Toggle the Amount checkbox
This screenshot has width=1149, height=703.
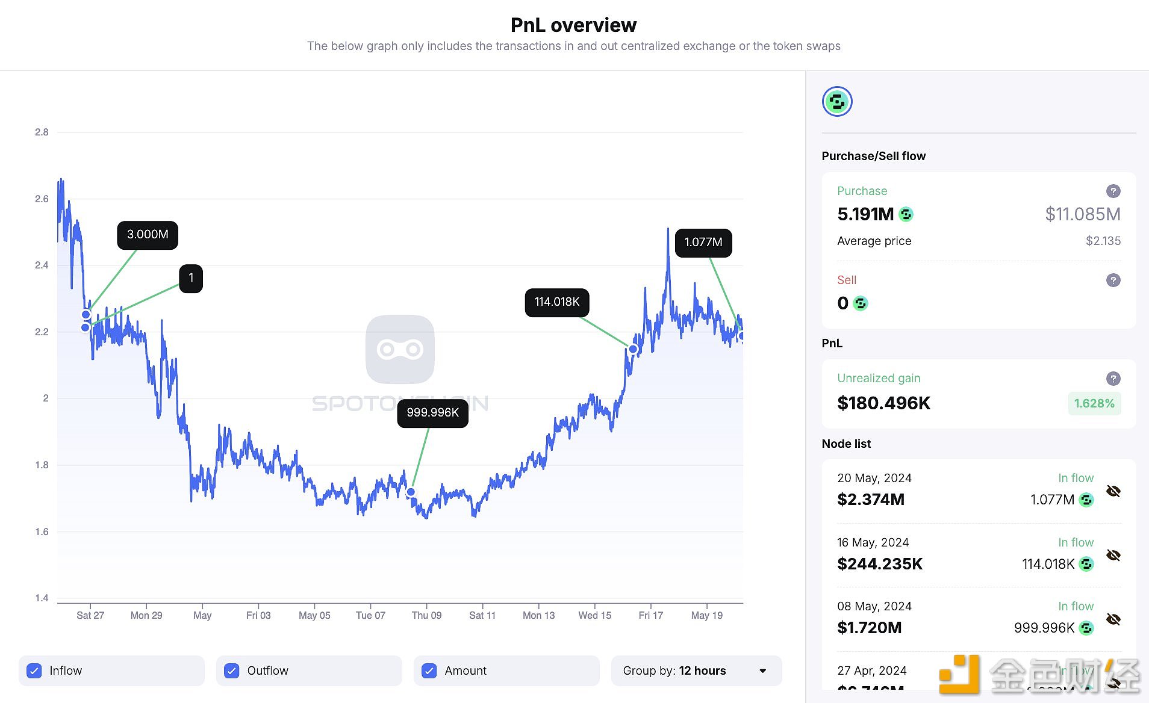[429, 670]
